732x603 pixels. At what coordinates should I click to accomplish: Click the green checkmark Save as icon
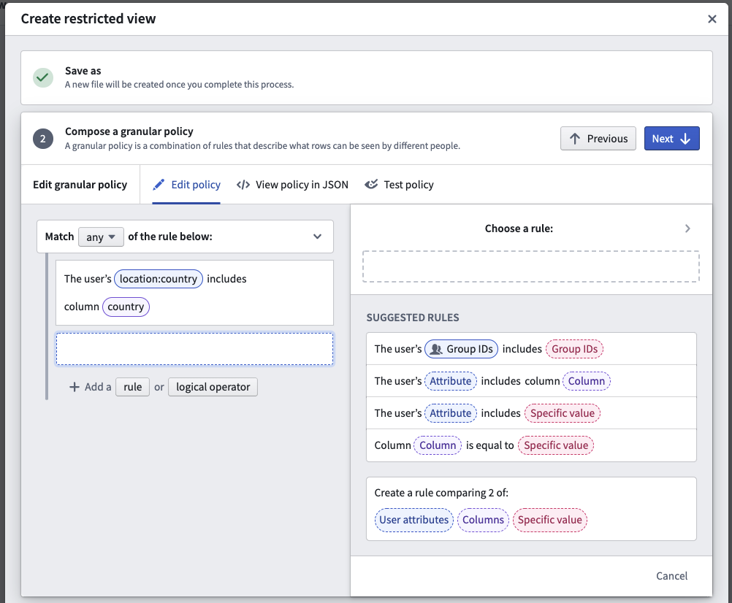pyautogui.click(x=43, y=77)
